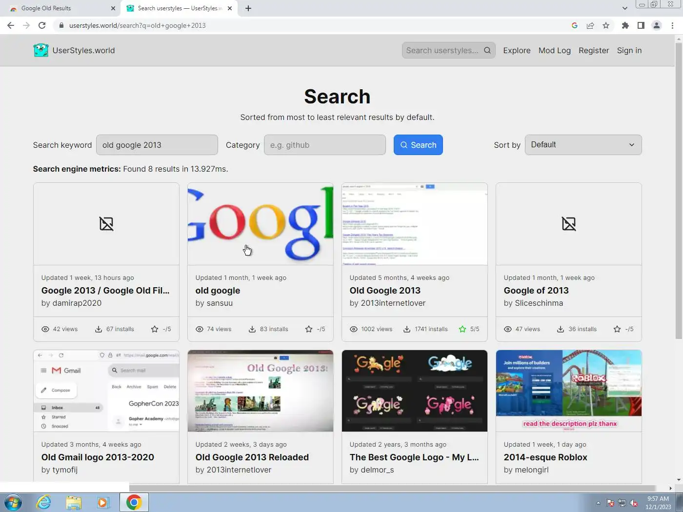This screenshot has width=683, height=512.
Task: Open the Google of 2013 style title
Action: point(536,291)
